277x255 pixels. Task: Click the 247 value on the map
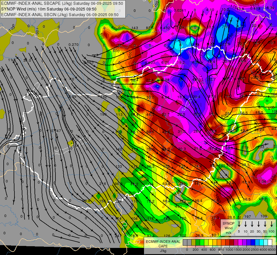point(118,236)
